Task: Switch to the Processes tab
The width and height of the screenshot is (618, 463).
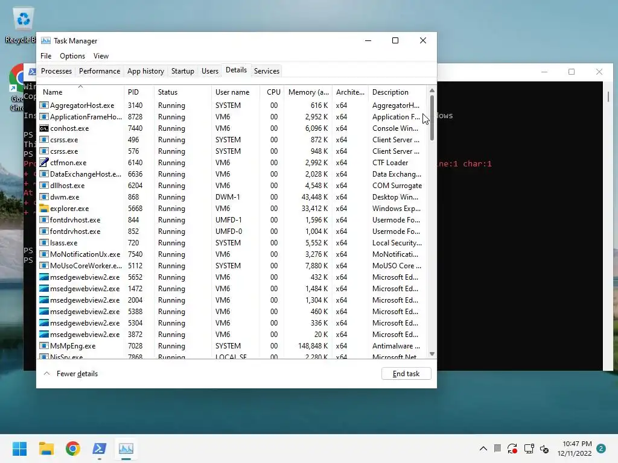Action: 56,71
